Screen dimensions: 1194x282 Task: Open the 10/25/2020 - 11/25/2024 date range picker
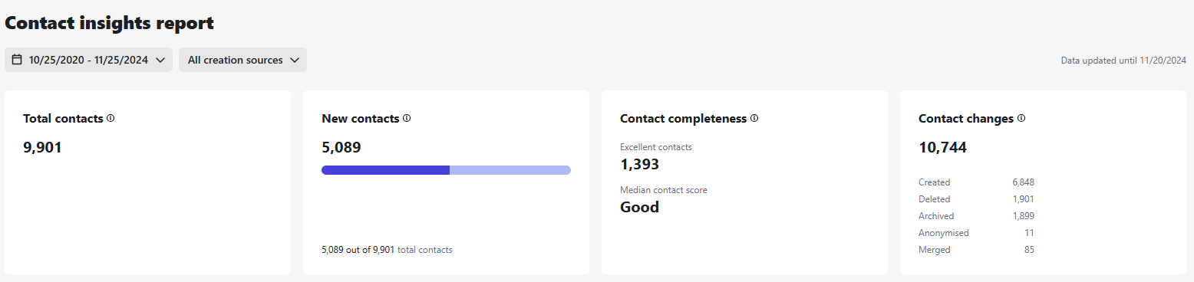coord(88,60)
